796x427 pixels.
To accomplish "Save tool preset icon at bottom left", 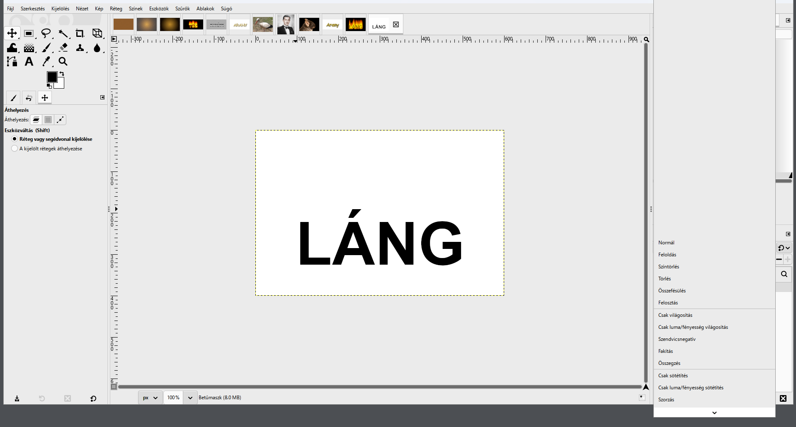I will pos(17,398).
